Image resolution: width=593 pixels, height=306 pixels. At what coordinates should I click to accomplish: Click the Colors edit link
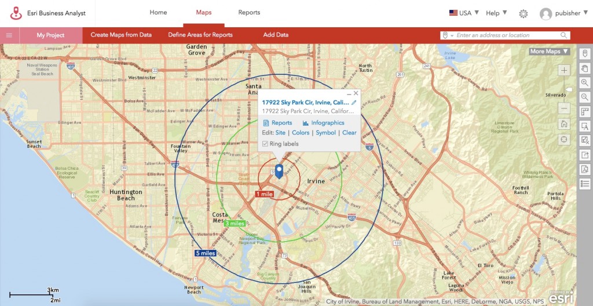point(301,133)
